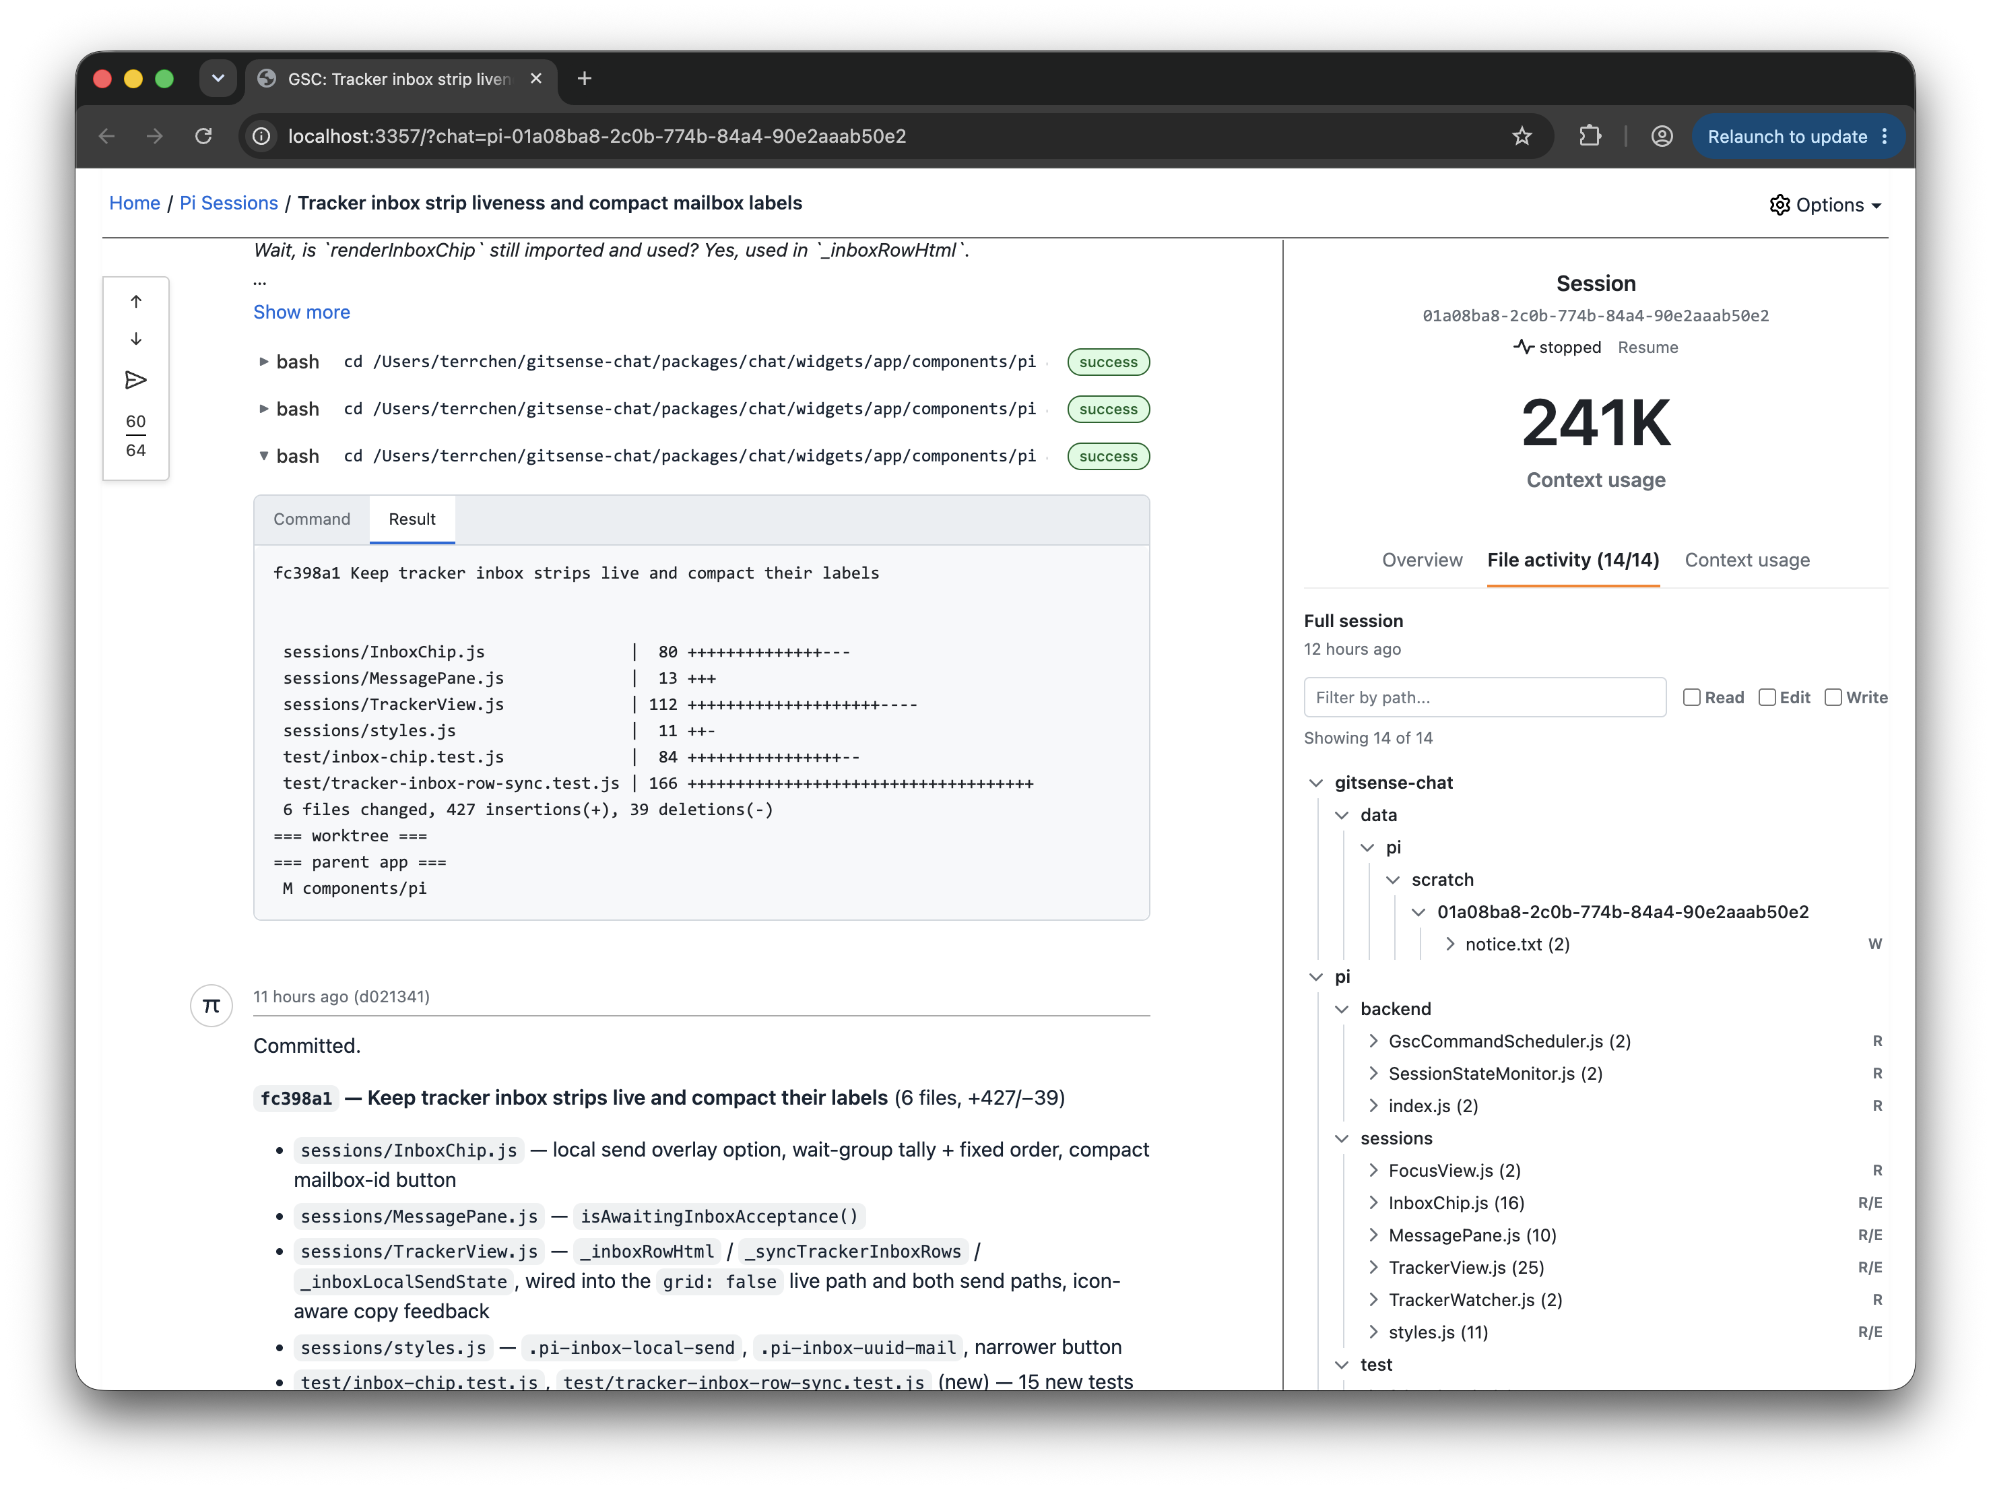Expand InboxChip.js (16) entry

point(1373,1203)
